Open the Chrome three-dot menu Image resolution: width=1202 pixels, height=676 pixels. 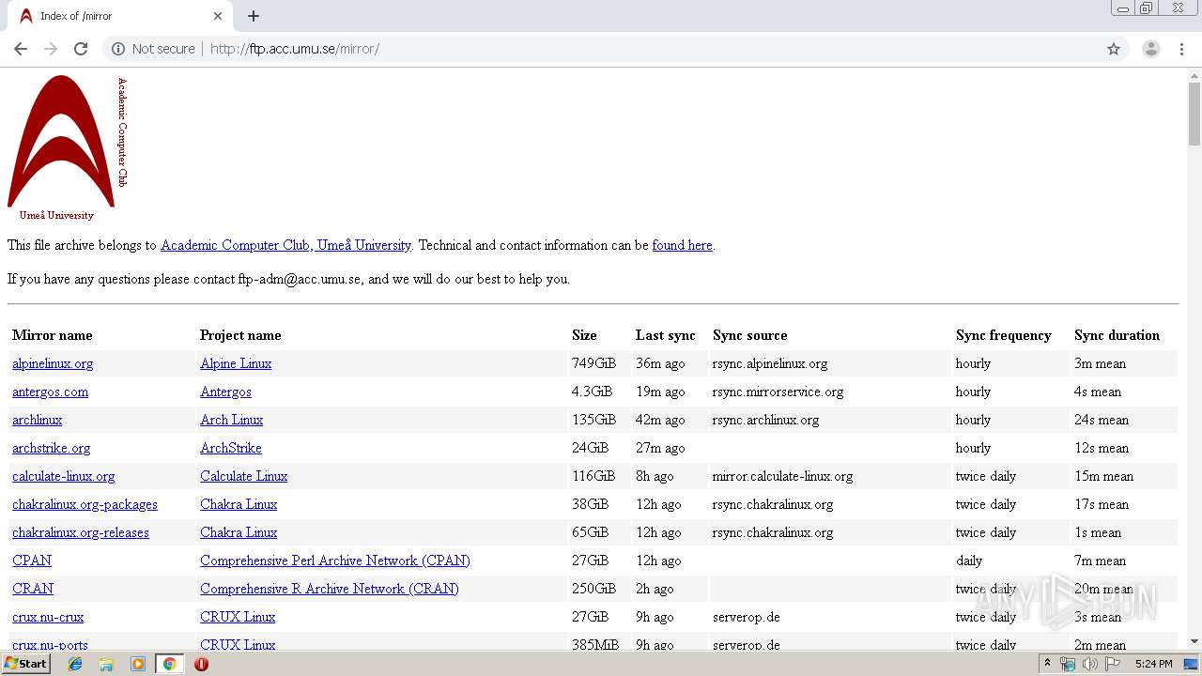[1181, 49]
